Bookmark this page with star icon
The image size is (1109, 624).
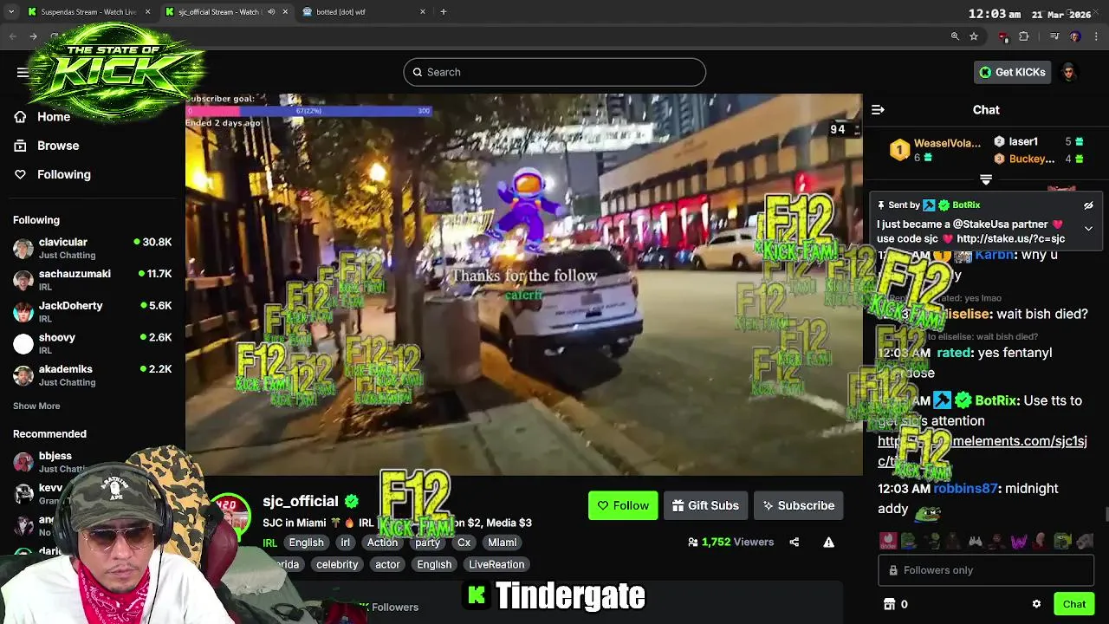tap(974, 36)
